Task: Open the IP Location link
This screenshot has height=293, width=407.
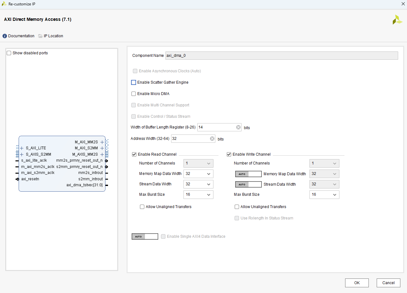Action: 53,36
